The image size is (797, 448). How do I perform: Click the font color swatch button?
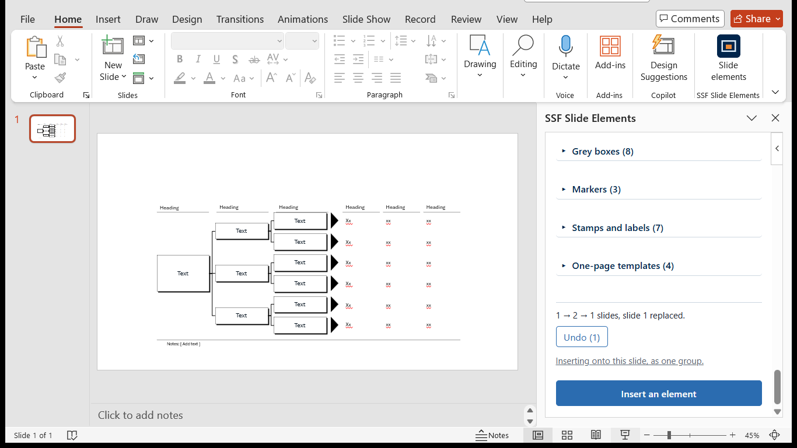(210, 78)
